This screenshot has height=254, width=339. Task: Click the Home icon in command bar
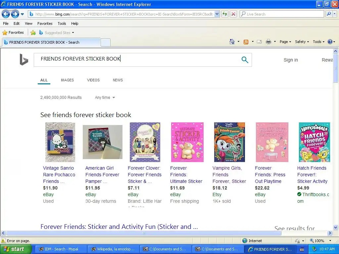coord(232,42)
